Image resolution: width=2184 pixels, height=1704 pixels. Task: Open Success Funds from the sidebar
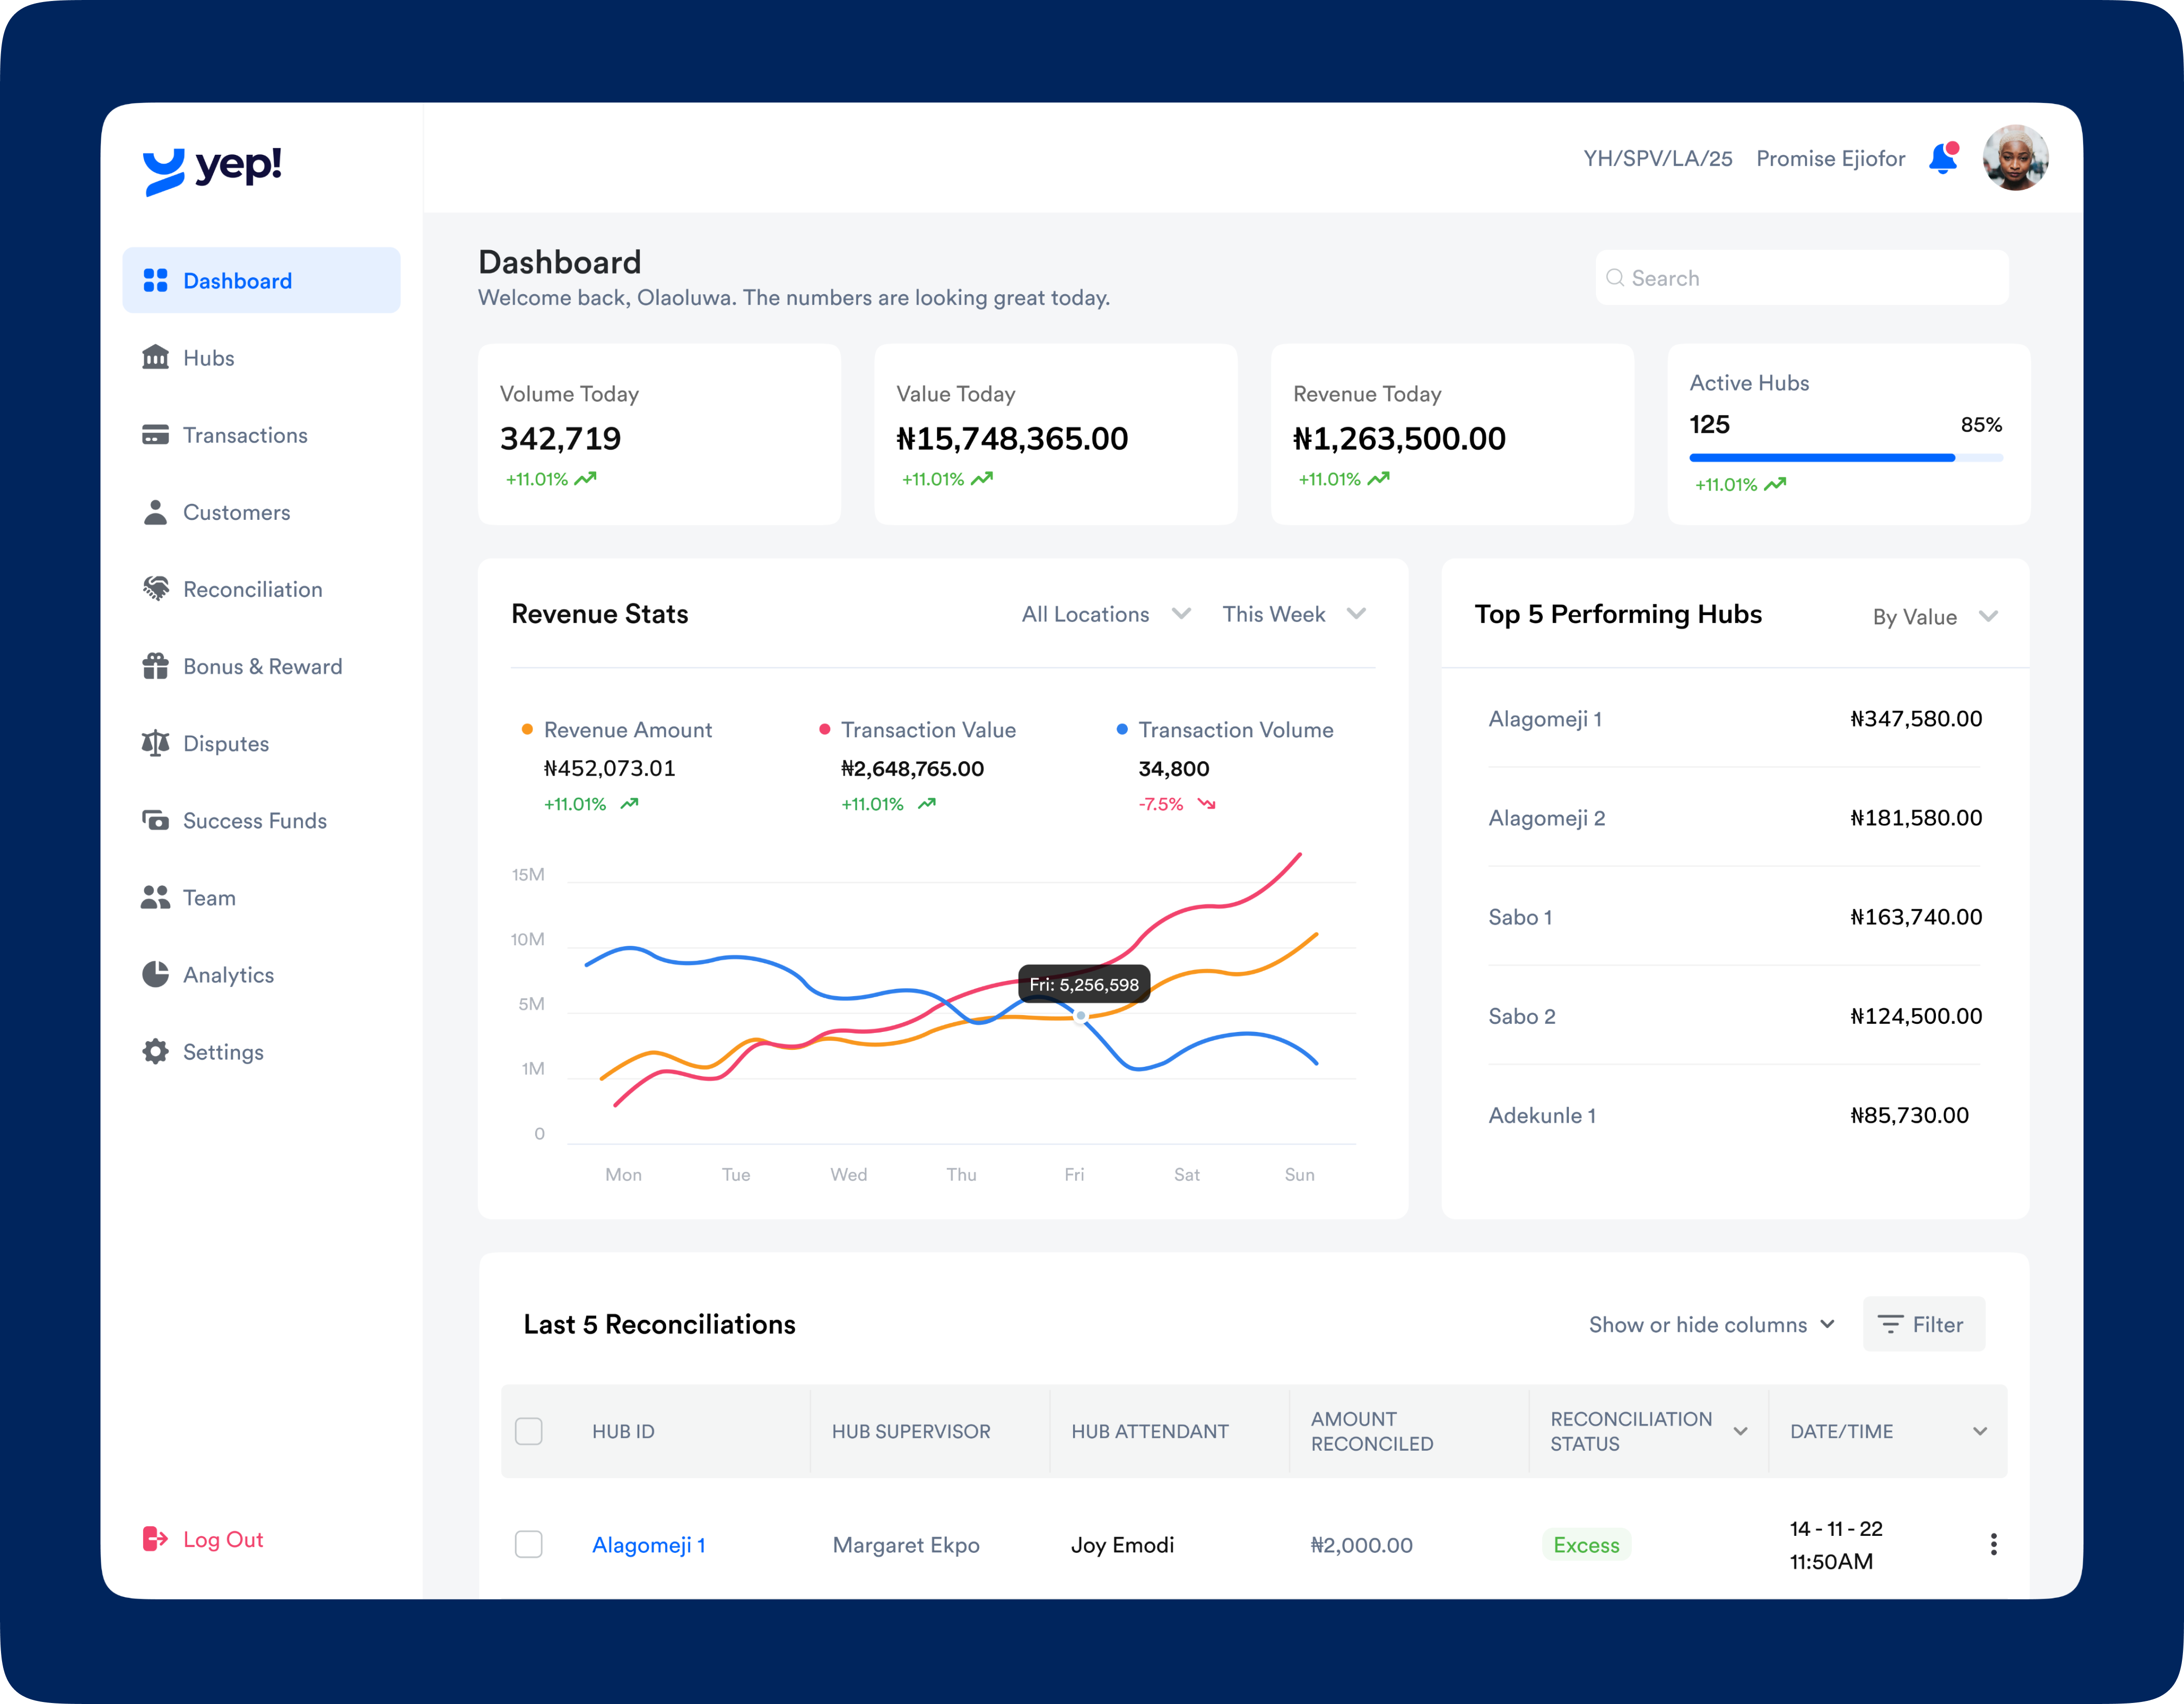[x=254, y=820]
